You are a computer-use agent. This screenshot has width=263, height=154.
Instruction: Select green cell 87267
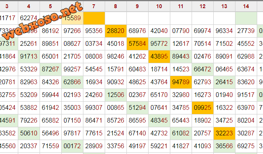[50, 69]
